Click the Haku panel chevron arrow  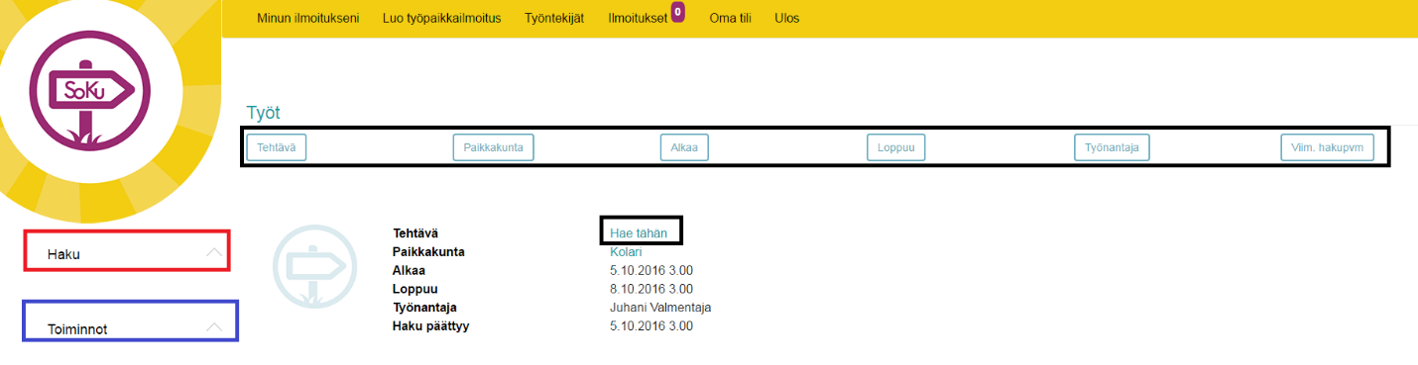click(214, 252)
